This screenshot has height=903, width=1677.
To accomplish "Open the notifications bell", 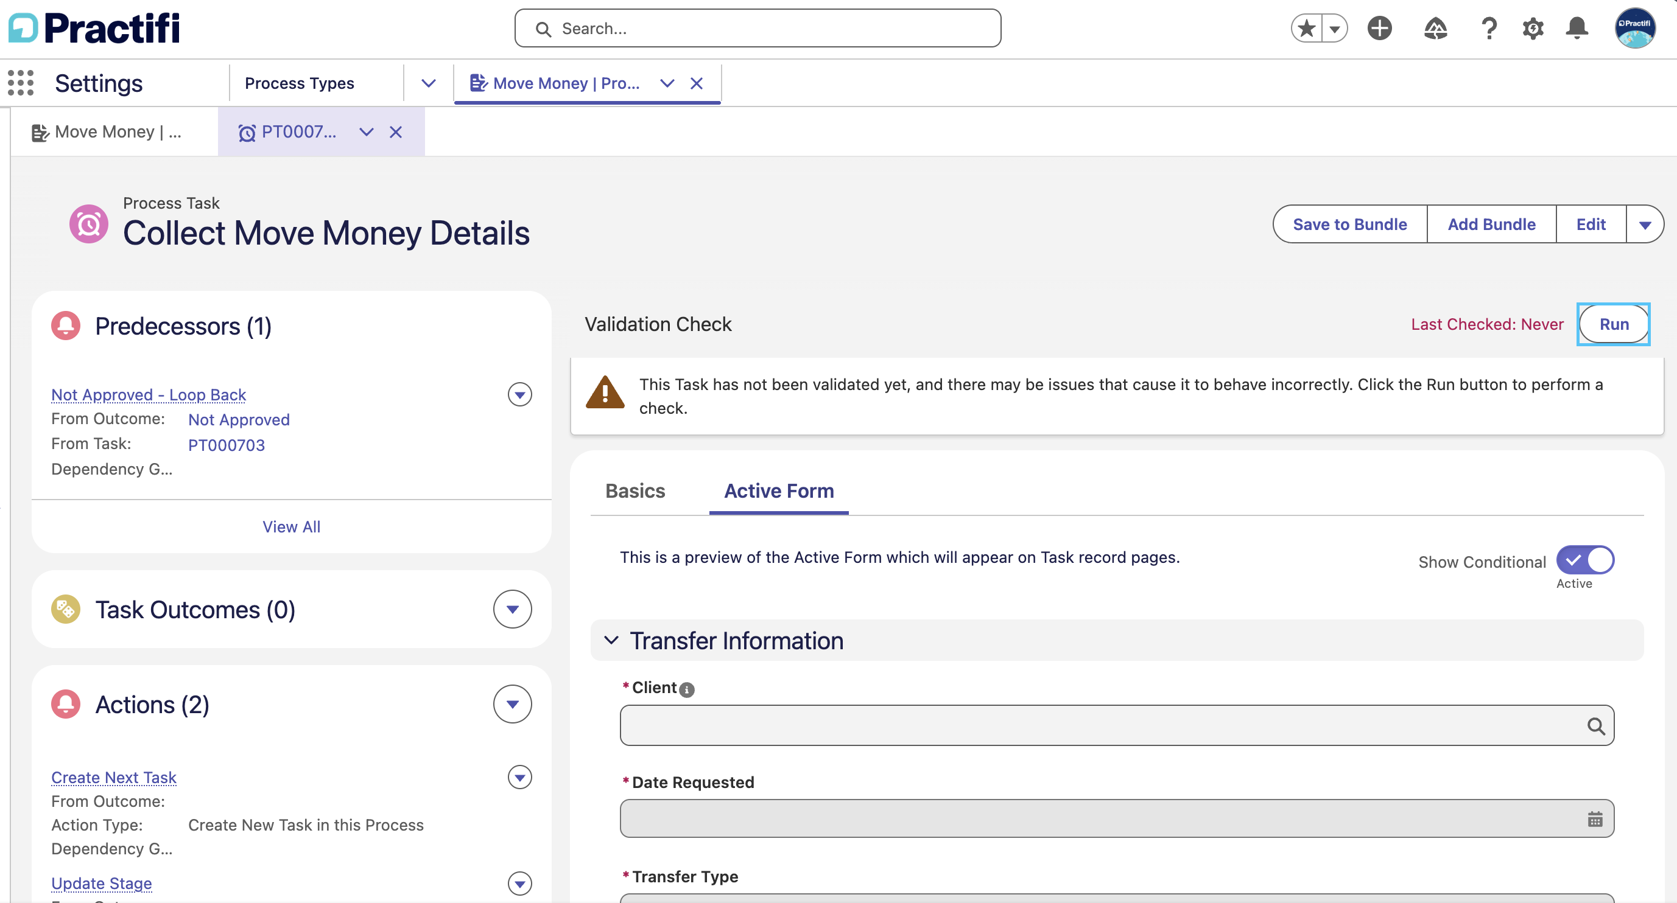I will 1577,29.
